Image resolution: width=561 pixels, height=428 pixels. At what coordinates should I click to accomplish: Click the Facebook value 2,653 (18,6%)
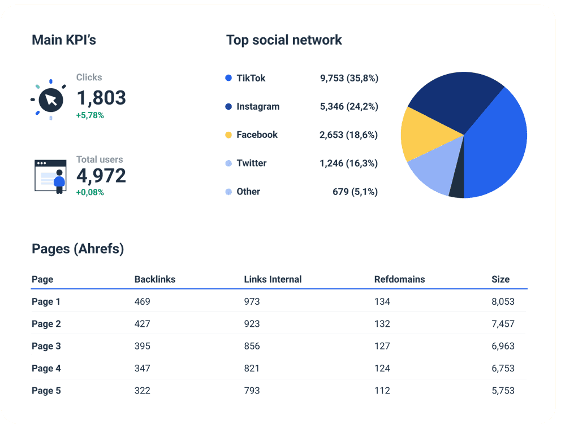(x=349, y=135)
